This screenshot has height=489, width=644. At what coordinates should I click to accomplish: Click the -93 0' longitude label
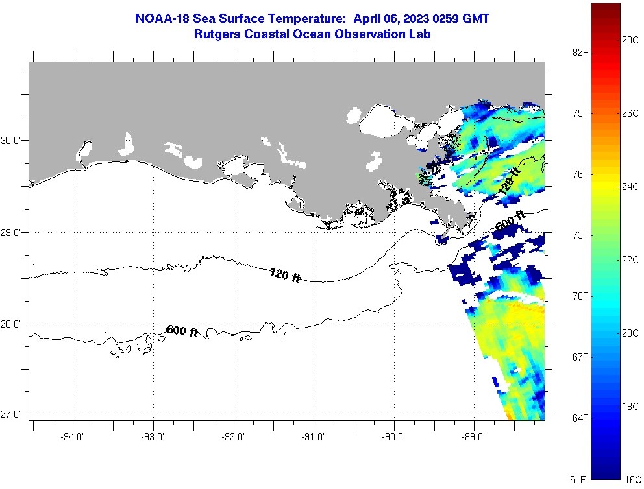coord(153,437)
